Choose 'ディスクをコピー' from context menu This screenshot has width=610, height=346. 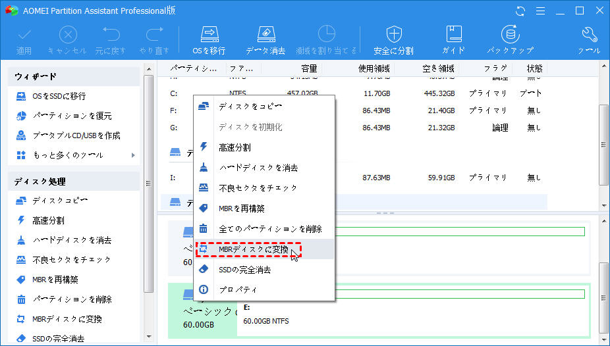(264, 107)
